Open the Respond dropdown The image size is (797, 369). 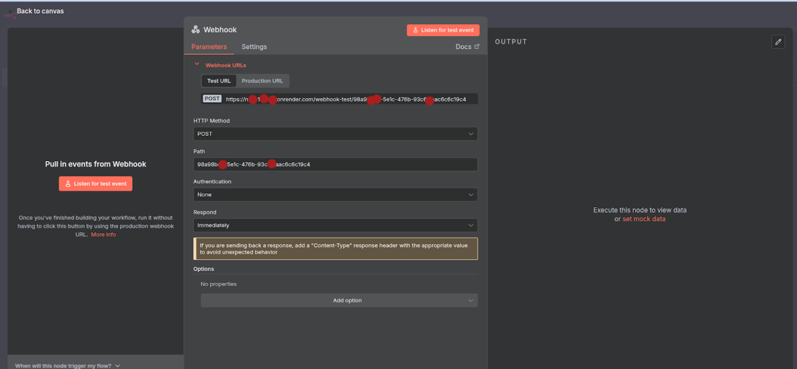click(335, 225)
